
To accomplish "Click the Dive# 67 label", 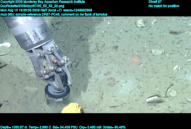I will (155, 2).
